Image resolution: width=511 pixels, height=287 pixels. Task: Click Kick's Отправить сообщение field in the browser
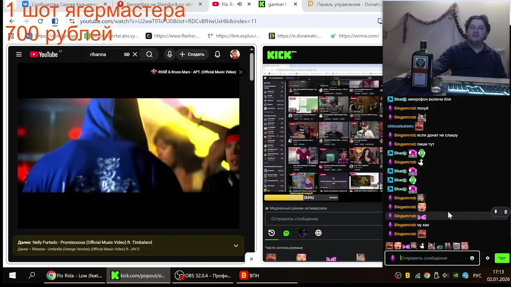pos(323,219)
